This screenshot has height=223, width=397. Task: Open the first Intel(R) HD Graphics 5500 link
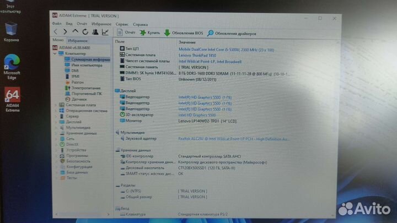coord(205,97)
